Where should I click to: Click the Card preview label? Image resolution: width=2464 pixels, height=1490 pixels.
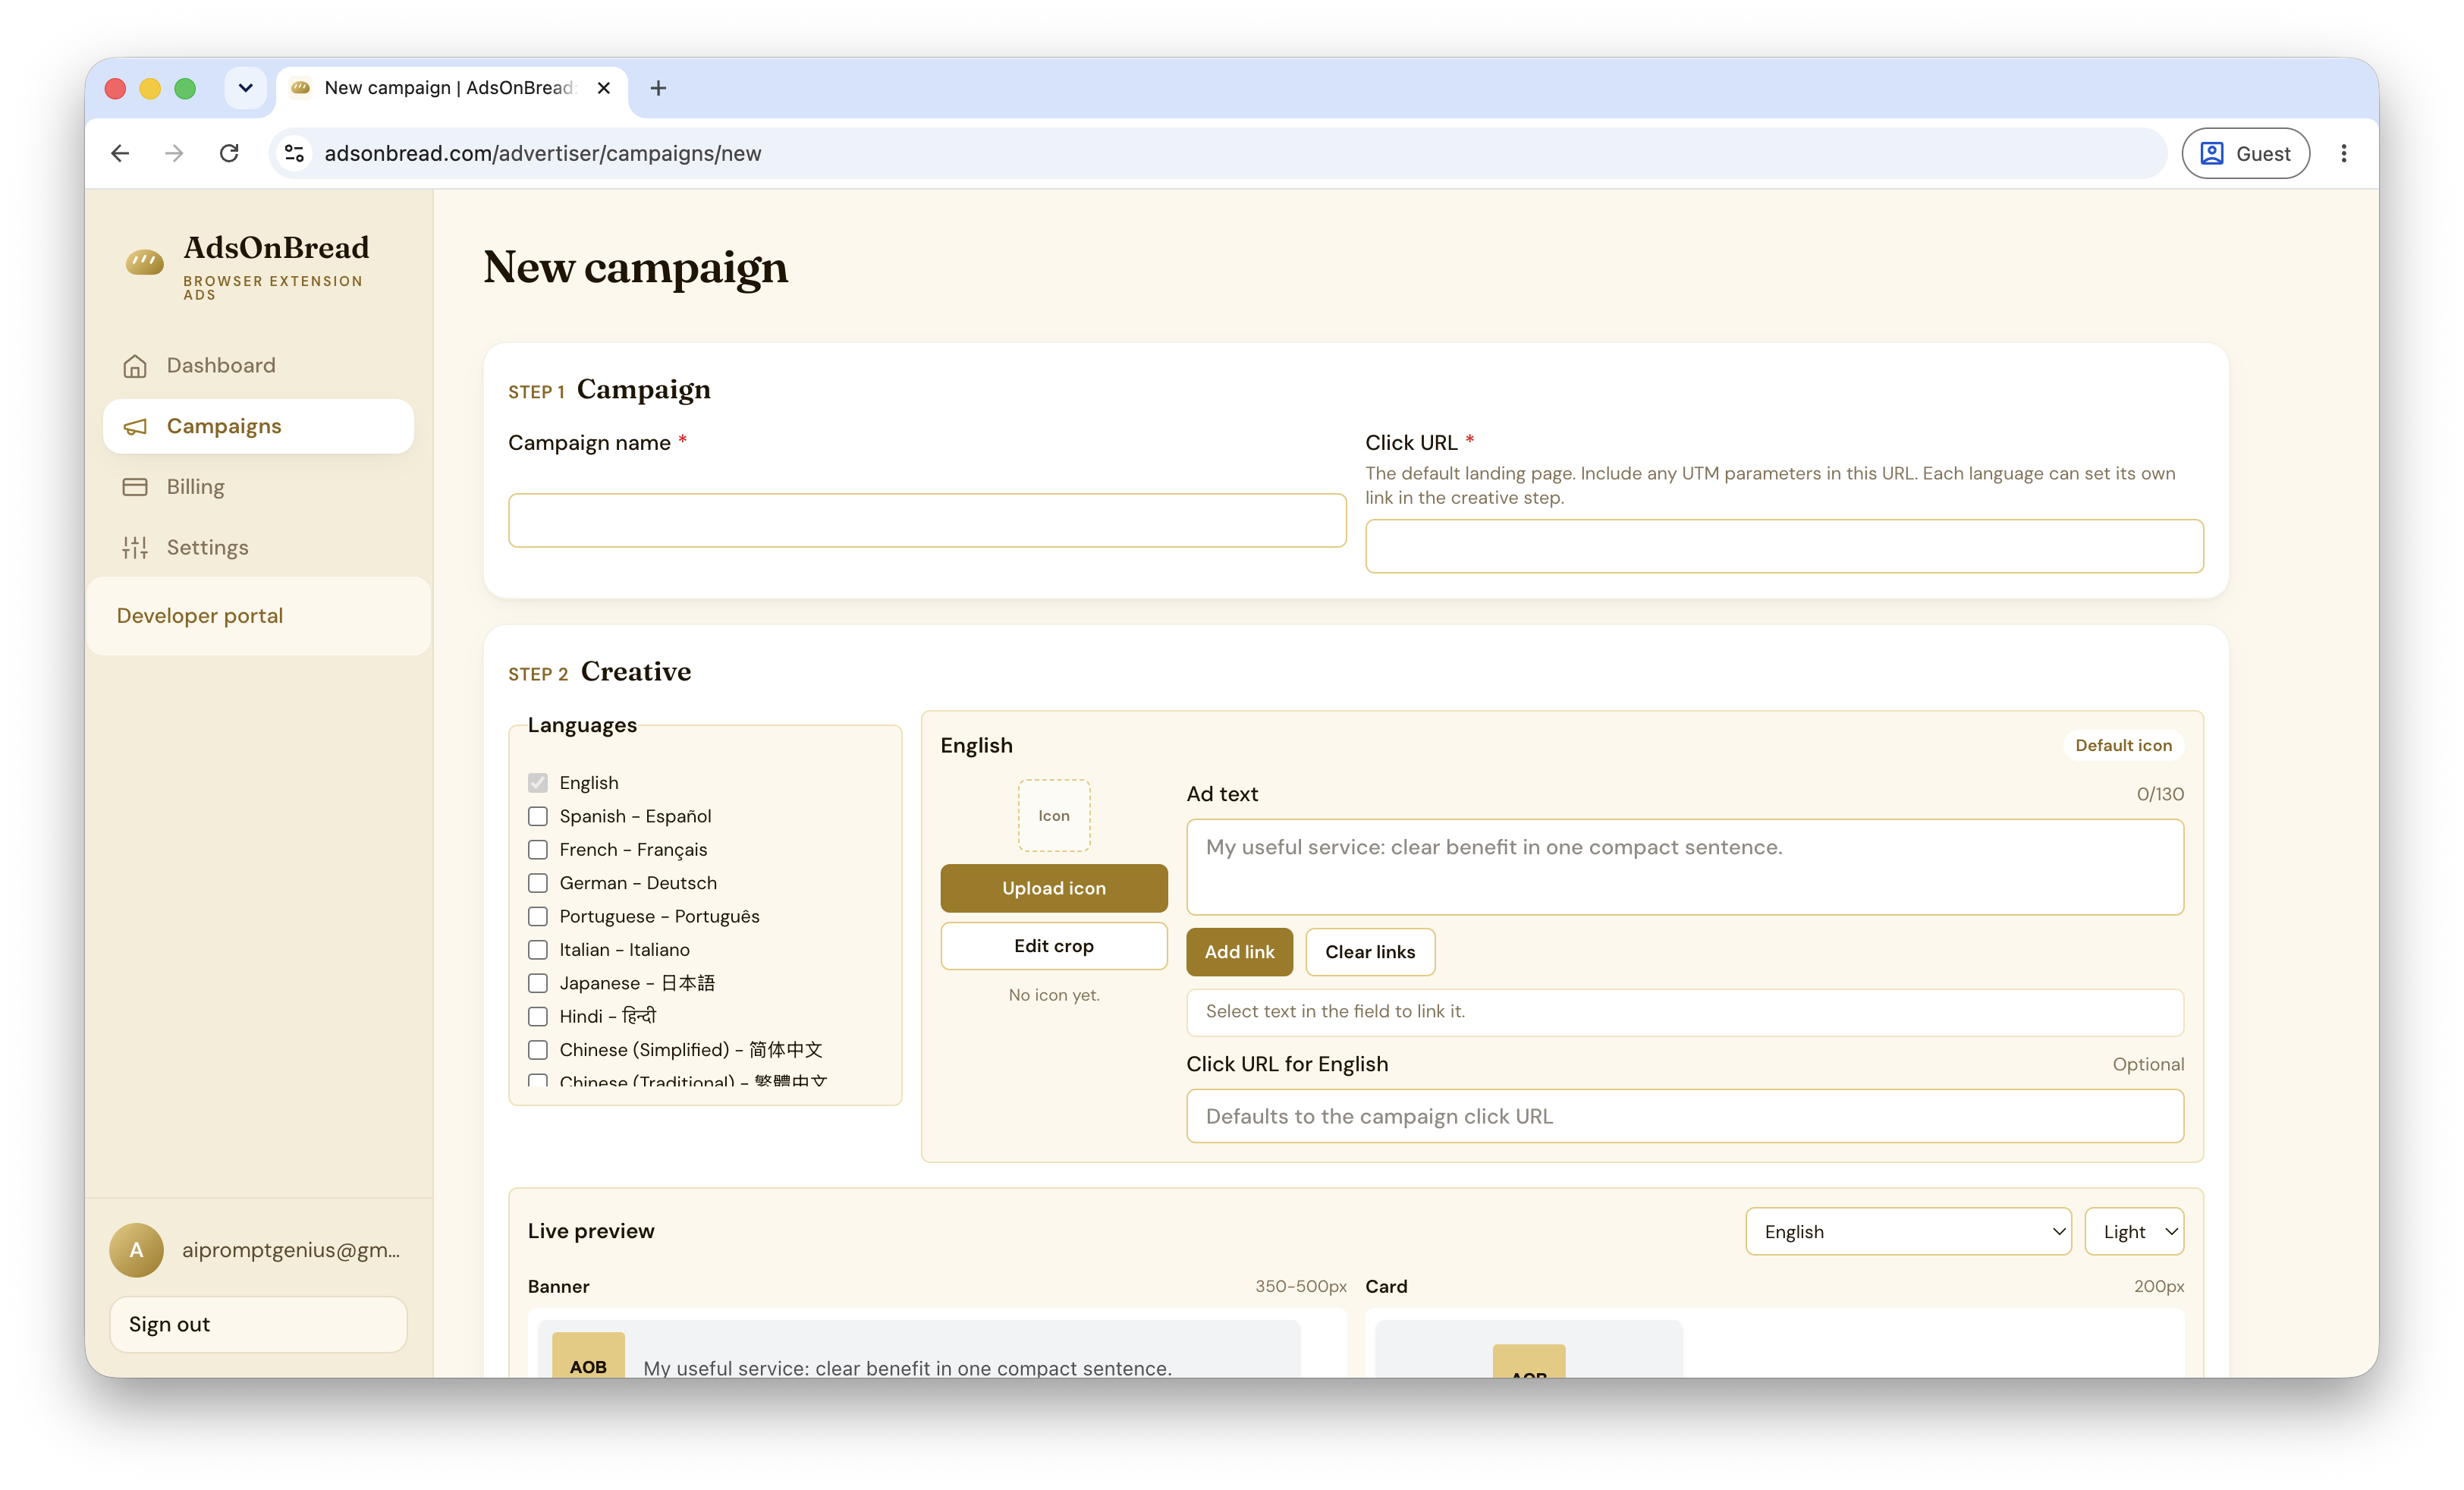1386,1286
